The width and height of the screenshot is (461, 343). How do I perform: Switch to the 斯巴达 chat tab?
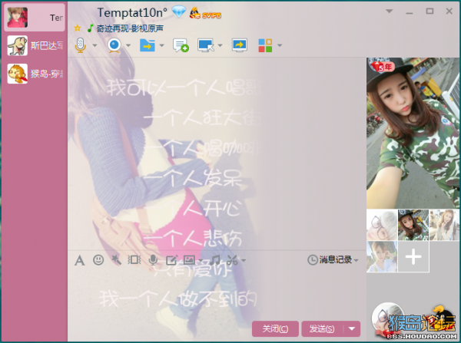click(x=35, y=45)
